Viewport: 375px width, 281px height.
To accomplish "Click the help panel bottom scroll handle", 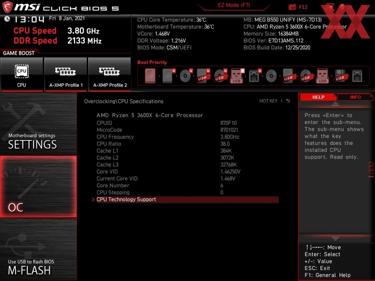I will [x=335, y=238].
